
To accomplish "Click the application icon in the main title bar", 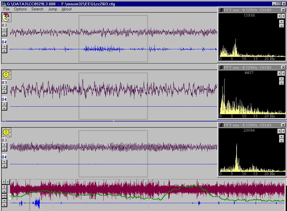I will 4,4.
